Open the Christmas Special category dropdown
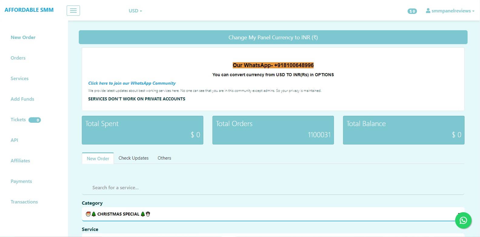This screenshot has width=480, height=237. coord(273,214)
